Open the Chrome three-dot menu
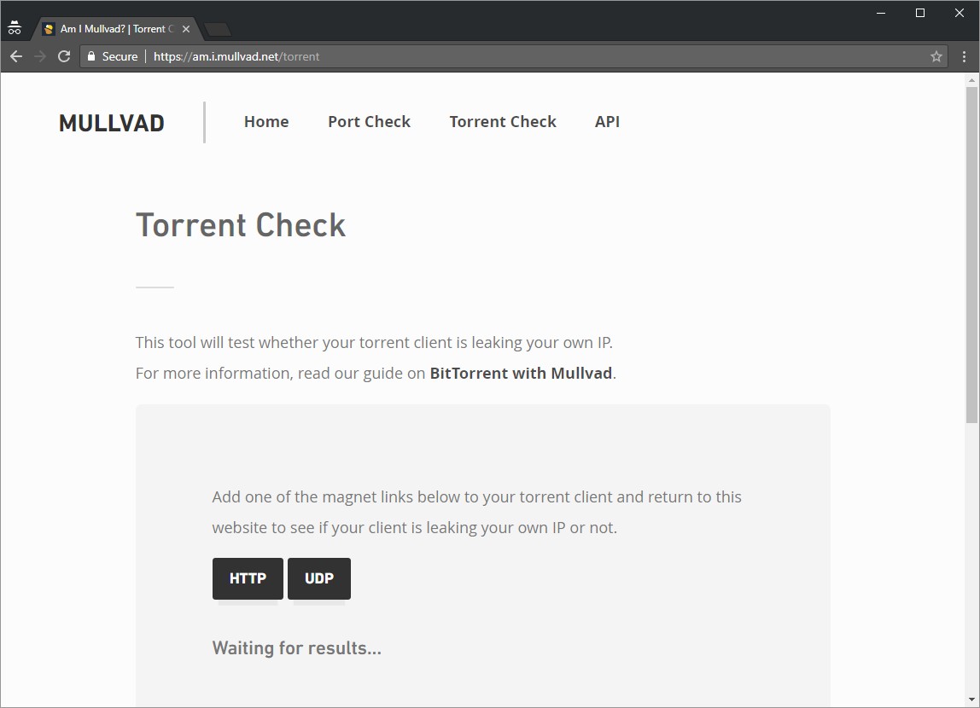The image size is (980, 708). click(964, 57)
